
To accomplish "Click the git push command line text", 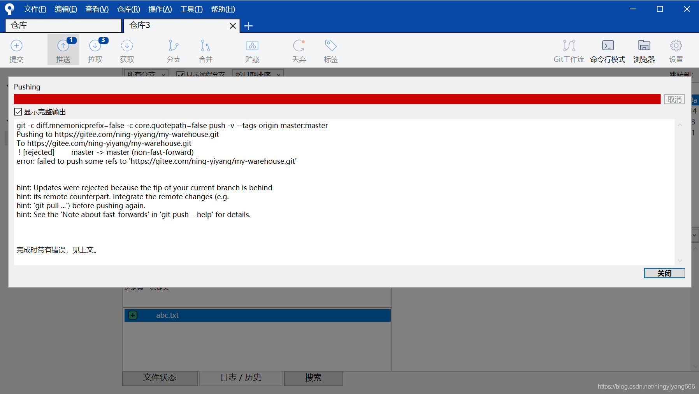I will [x=172, y=125].
